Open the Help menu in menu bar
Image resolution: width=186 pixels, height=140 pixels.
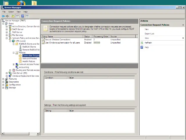[25, 12]
